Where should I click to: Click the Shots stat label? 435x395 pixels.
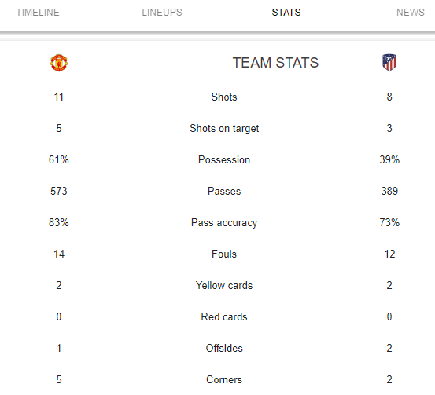[224, 97]
